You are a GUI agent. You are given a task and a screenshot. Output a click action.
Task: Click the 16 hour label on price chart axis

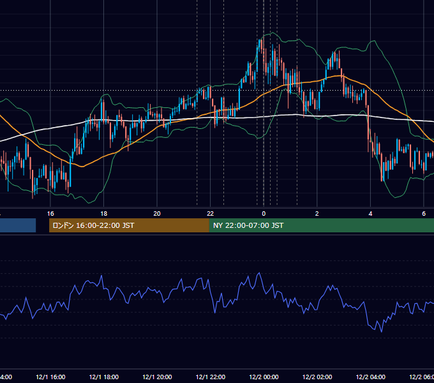(x=50, y=214)
